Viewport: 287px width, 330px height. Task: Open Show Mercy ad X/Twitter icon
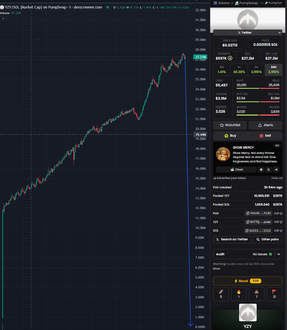click(269, 169)
